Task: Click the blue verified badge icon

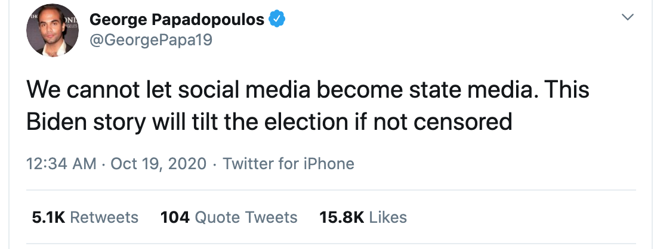Action: click(x=276, y=20)
